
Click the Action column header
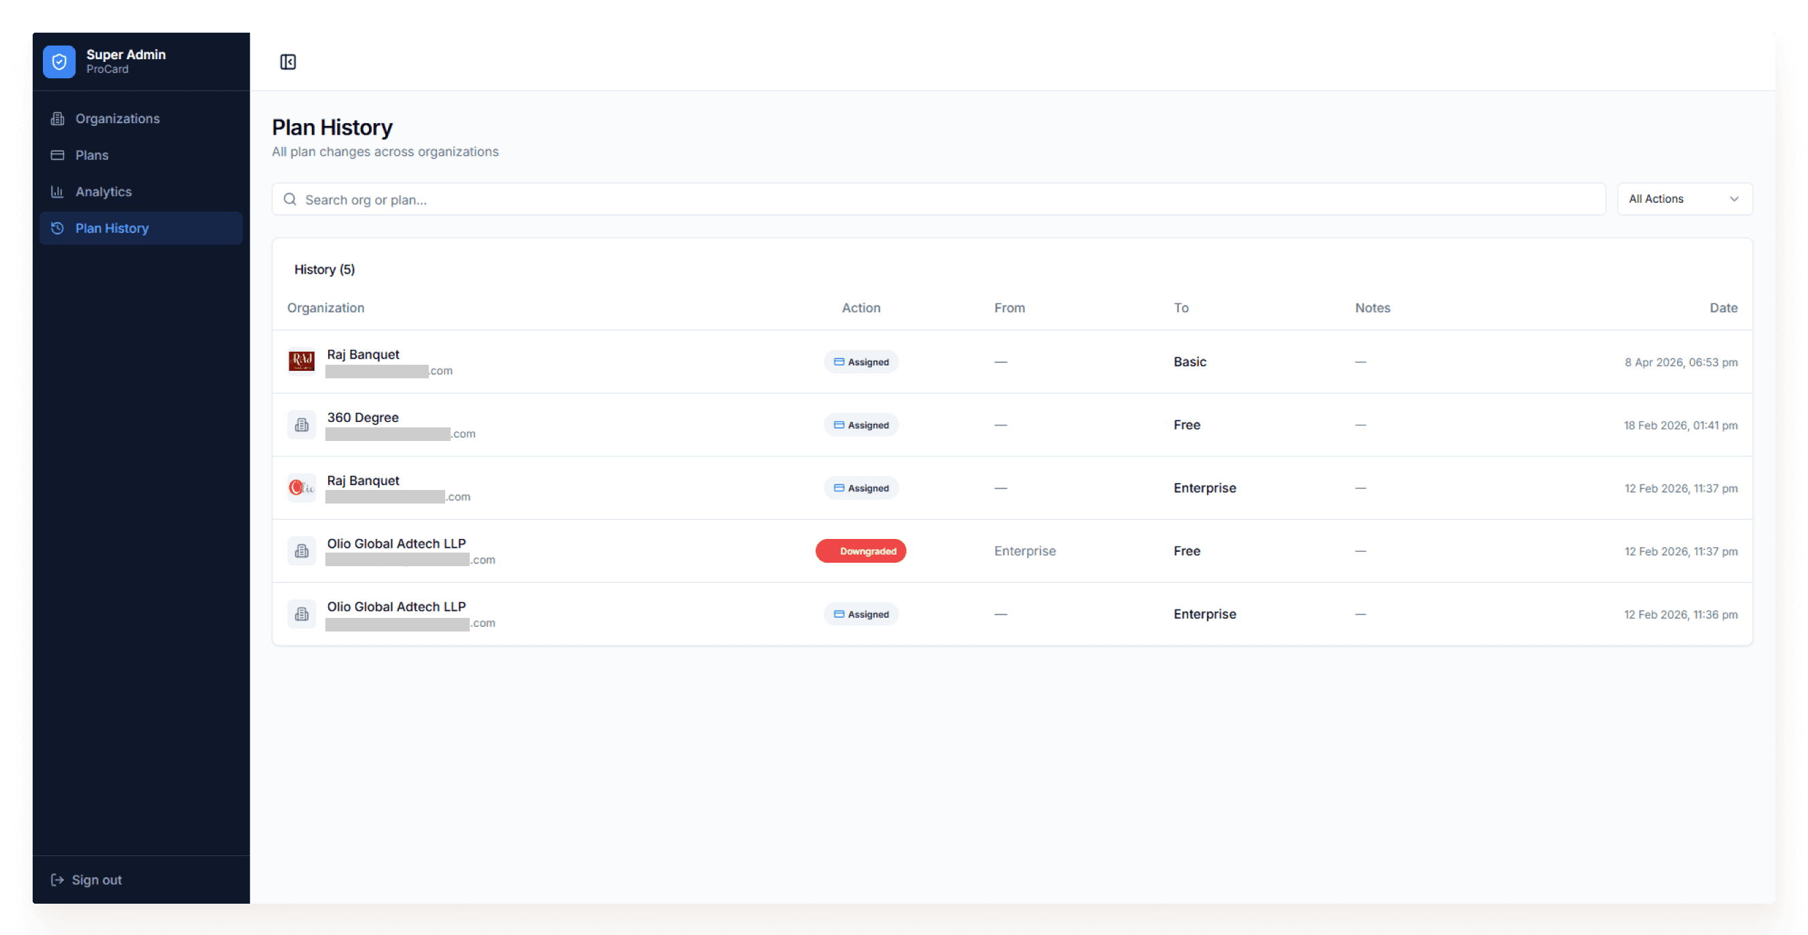pos(861,308)
